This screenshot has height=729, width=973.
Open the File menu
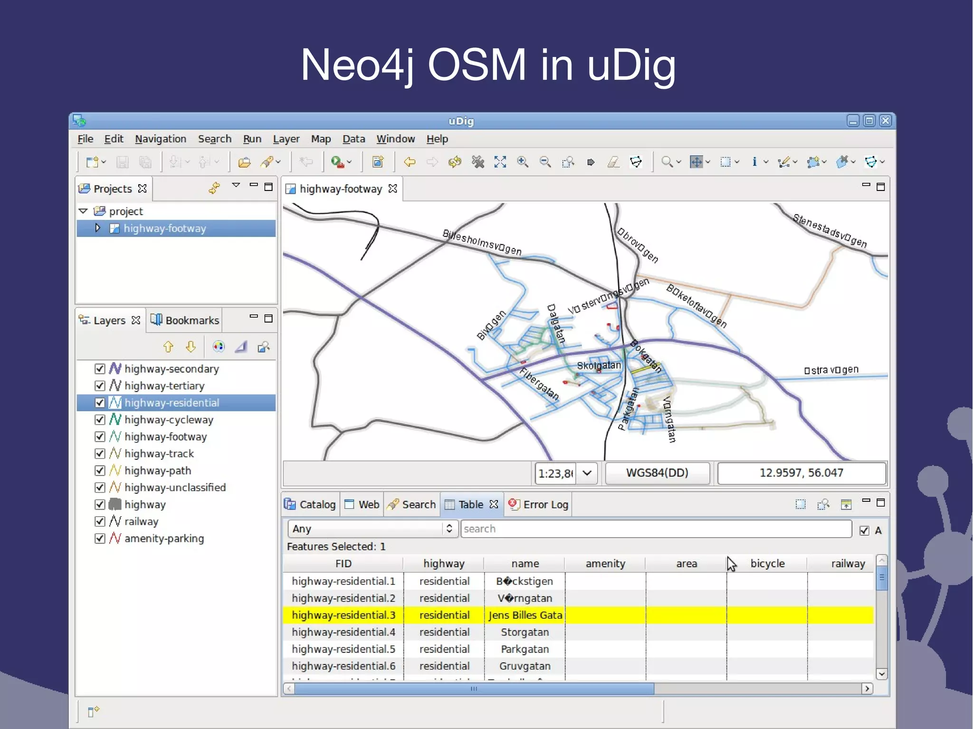pyautogui.click(x=86, y=139)
